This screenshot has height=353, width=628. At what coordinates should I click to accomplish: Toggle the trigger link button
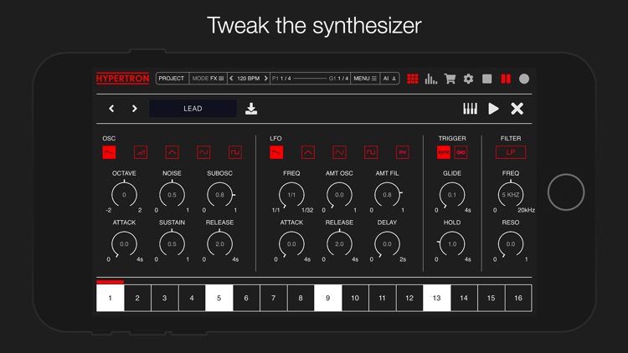click(461, 152)
